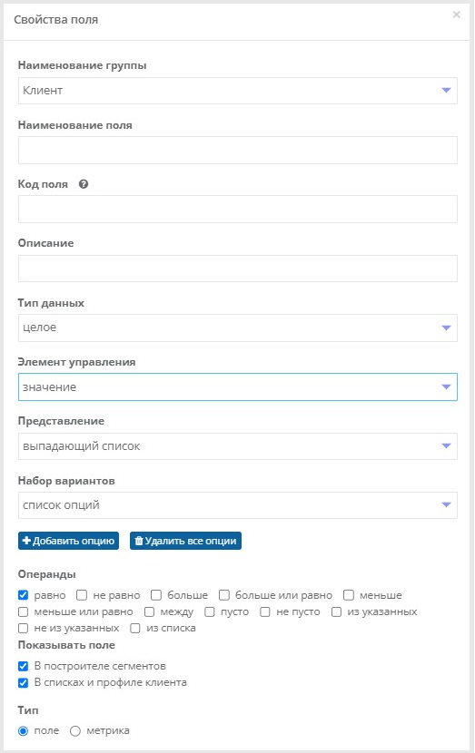Open the Элемент управления dropdown
This screenshot has height=753, width=475.
click(x=238, y=387)
